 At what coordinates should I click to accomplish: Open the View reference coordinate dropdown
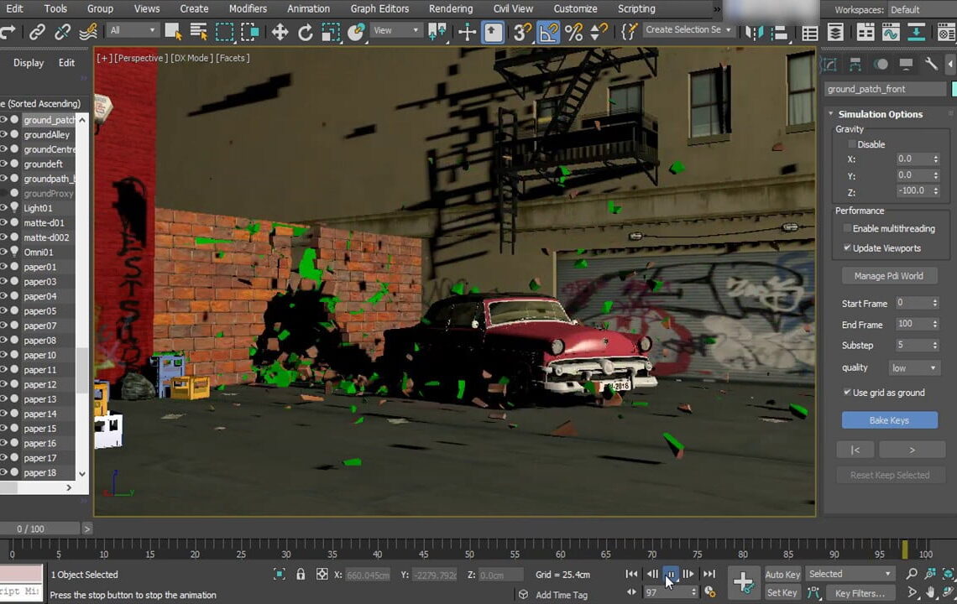click(x=395, y=30)
